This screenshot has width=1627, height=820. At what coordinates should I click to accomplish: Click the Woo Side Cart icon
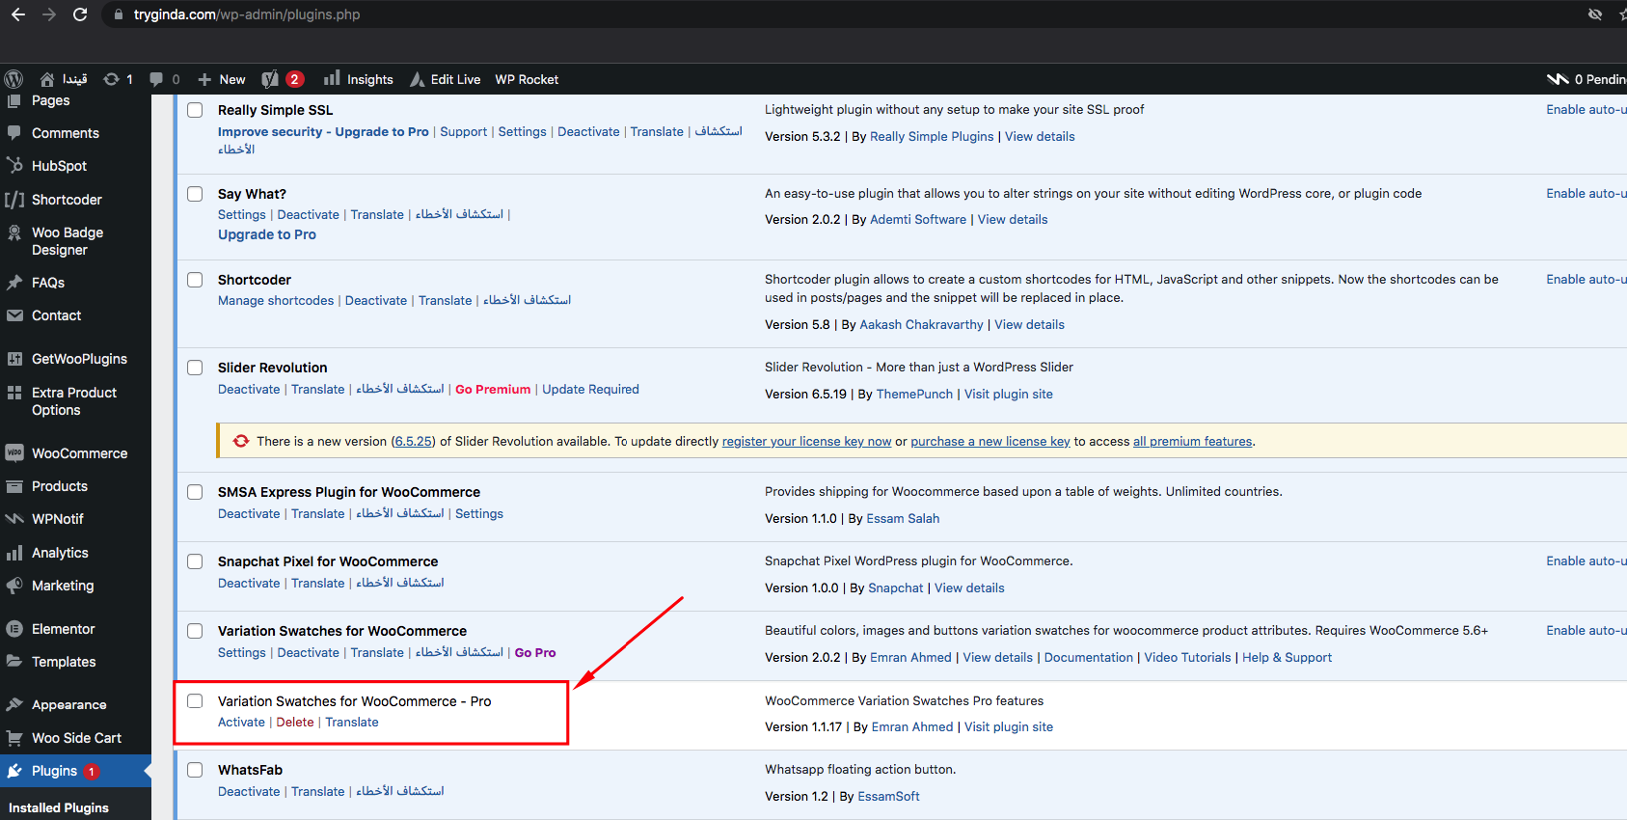14,738
